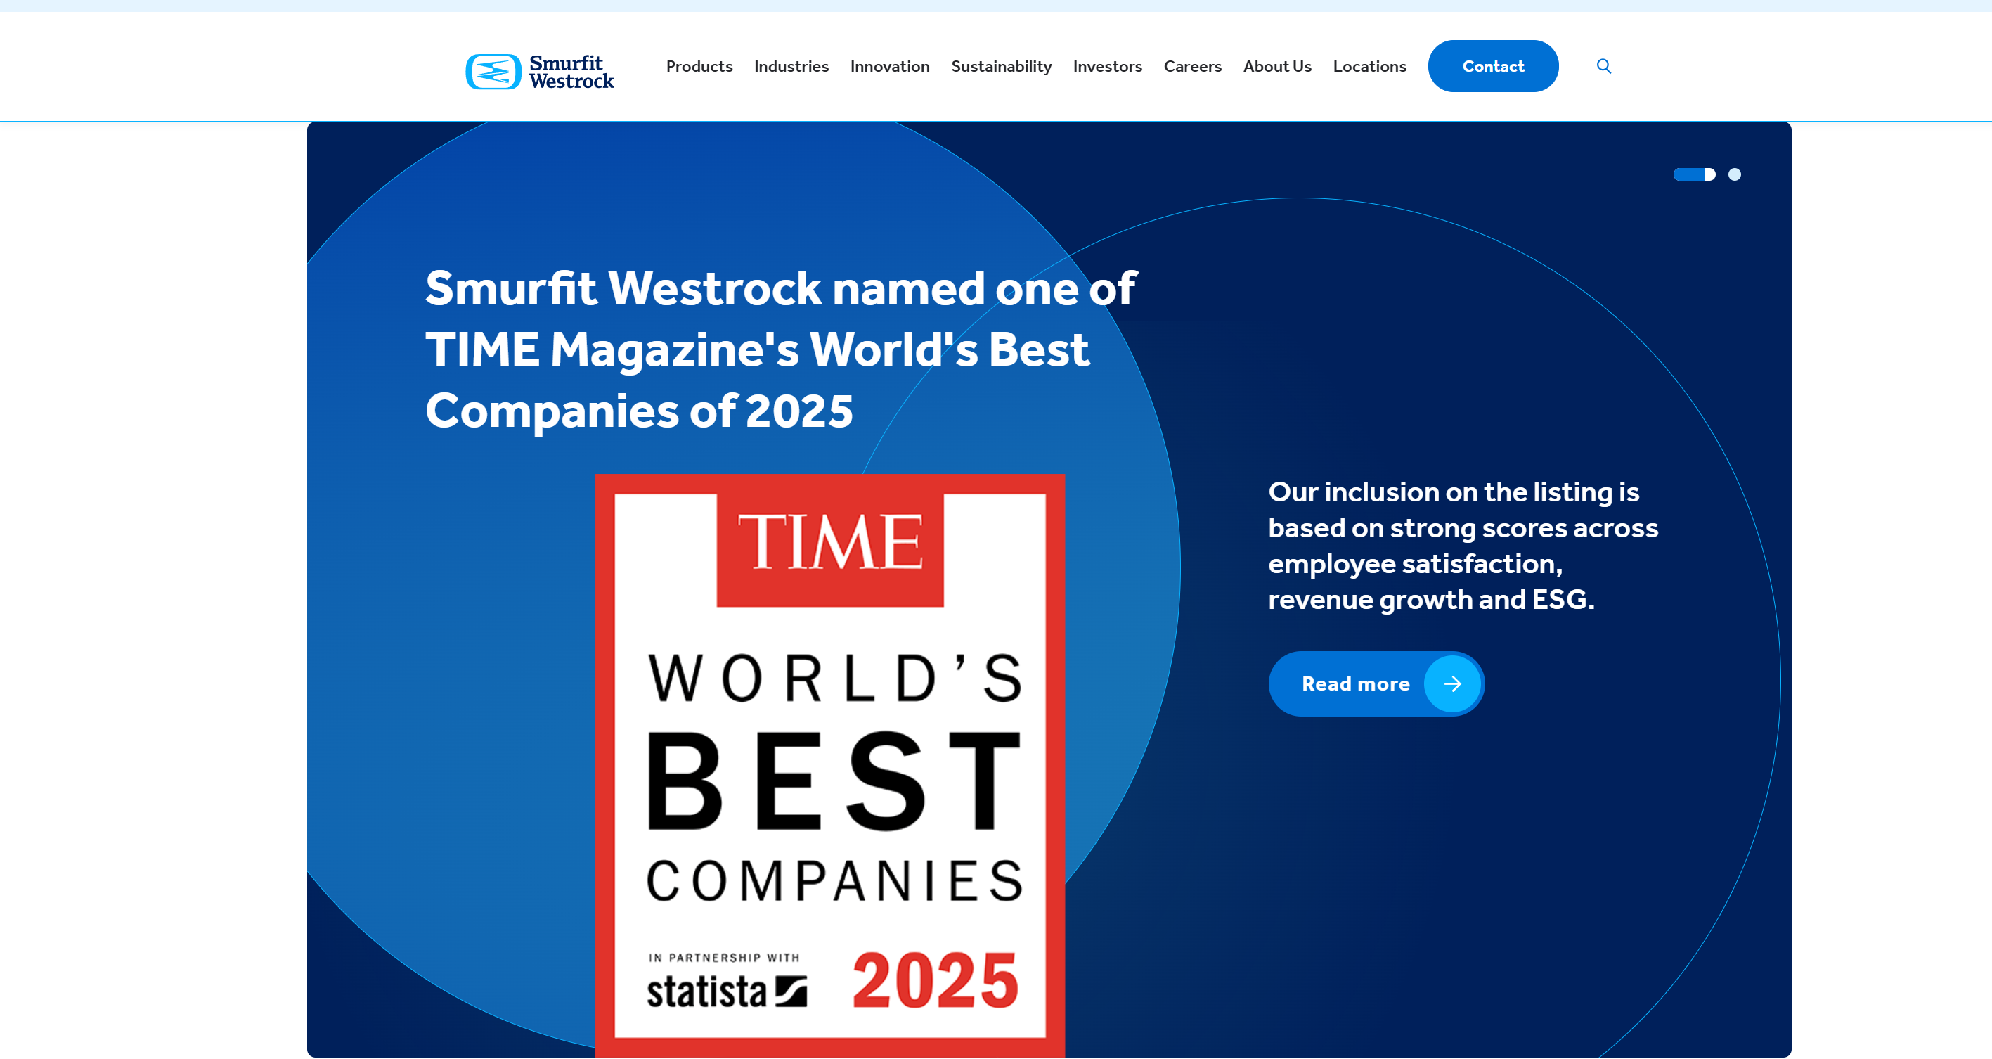Open the Innovation menu
Viewport: 1992px width, 1059px height.
889,67
